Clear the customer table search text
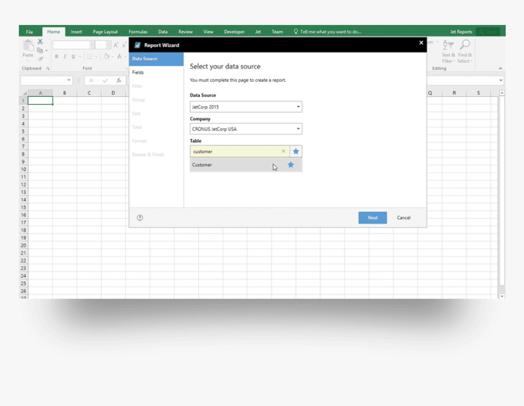Viewport: 524px width, 406px height. coord(283,152)
